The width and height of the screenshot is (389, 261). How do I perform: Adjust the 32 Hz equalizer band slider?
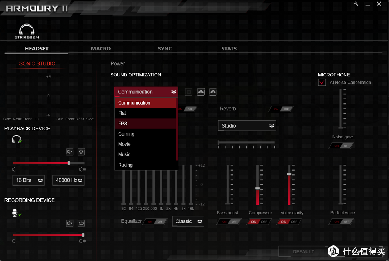click(124, 187)
